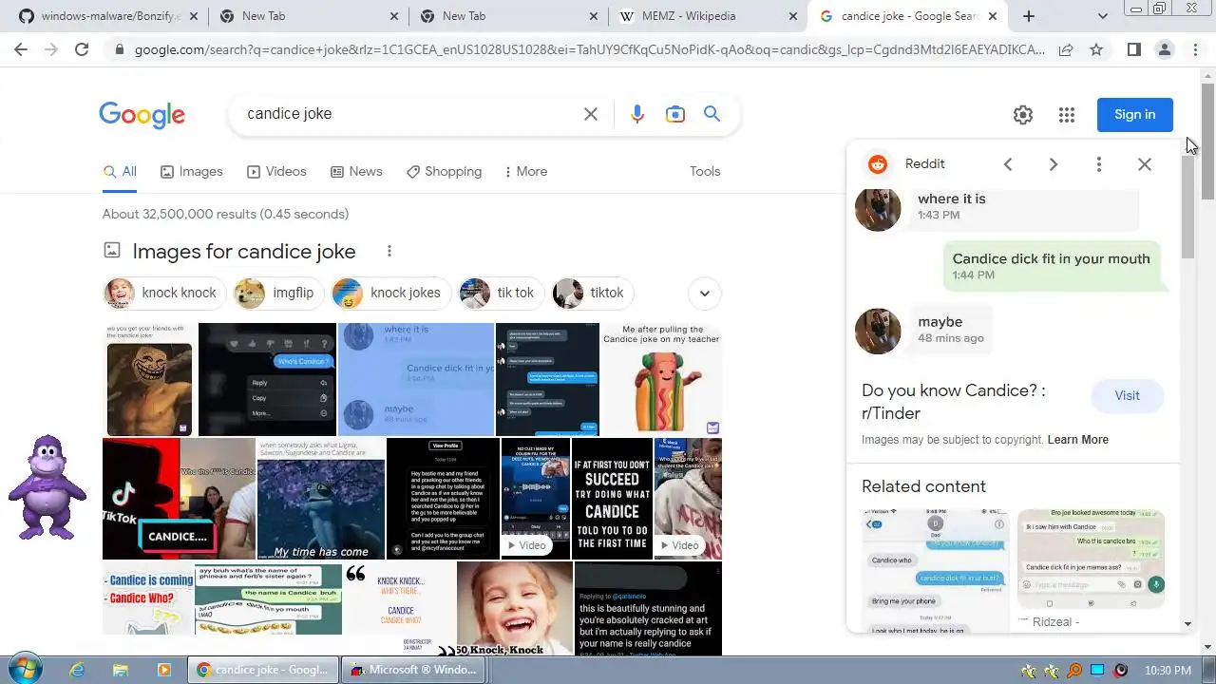Screen dimensions: 1216x684
Task: Expand more image filter chips
Action: 704,294
